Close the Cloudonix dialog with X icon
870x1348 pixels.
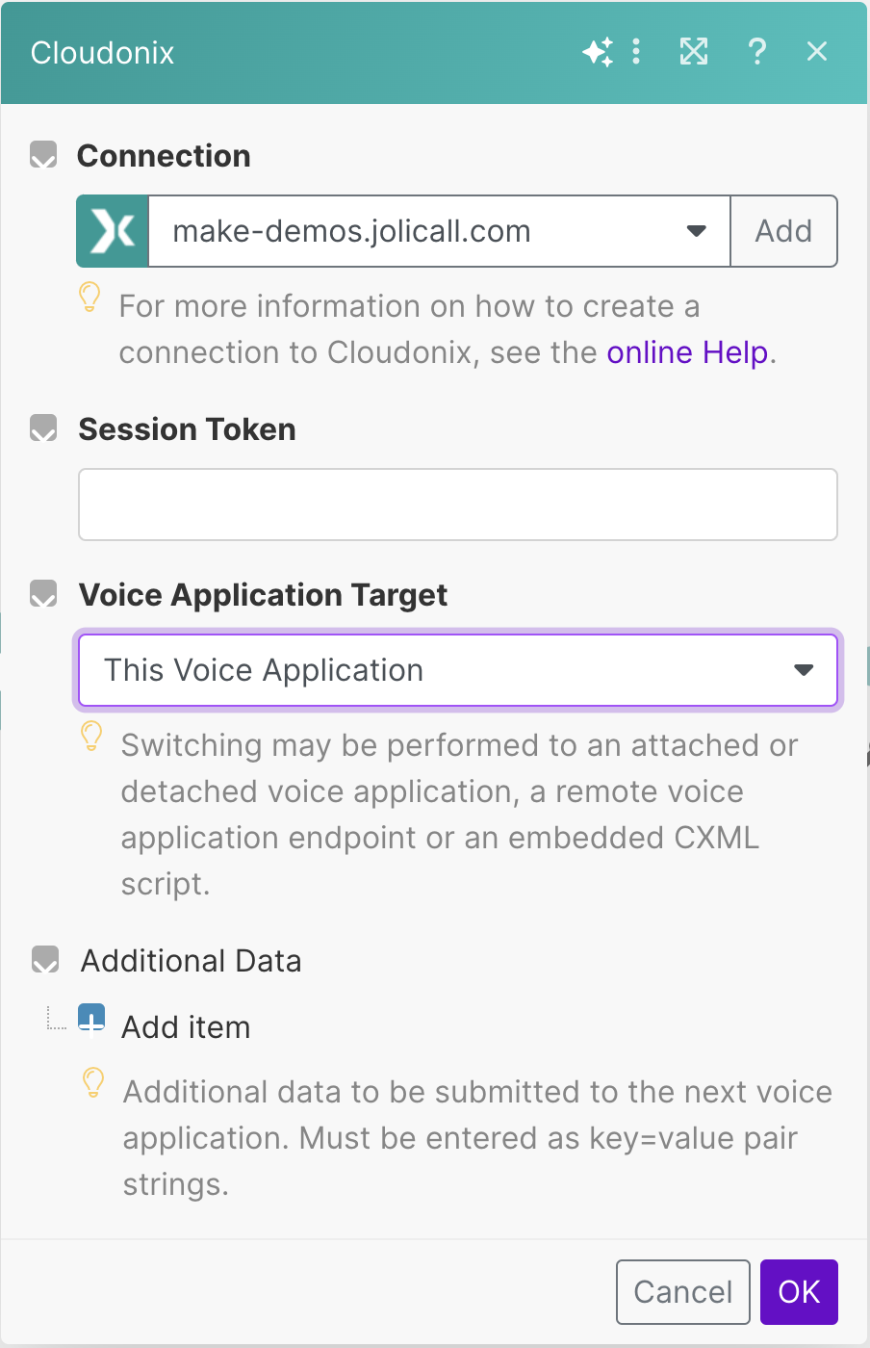[x=817, y=52]
